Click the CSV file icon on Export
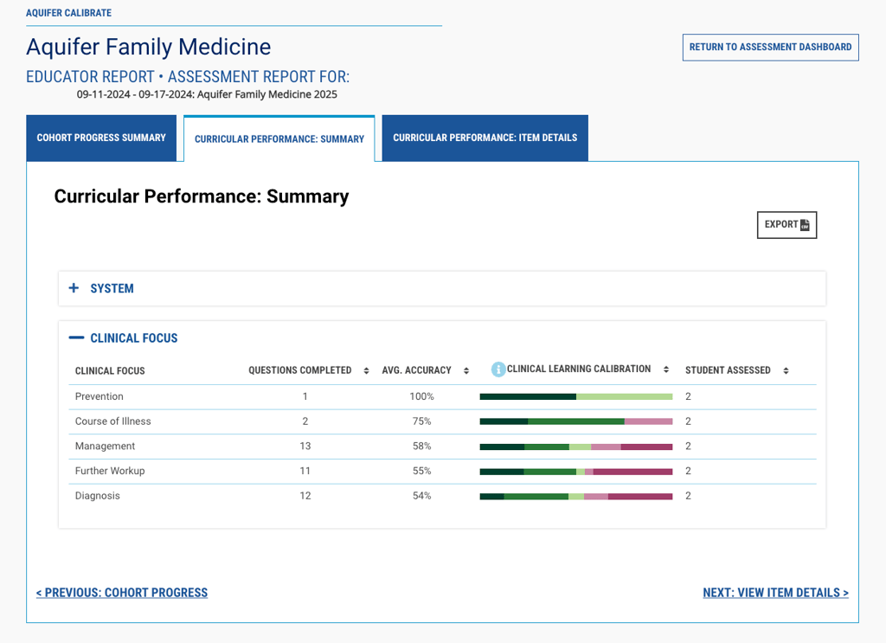886x643 pixels. 805,225
